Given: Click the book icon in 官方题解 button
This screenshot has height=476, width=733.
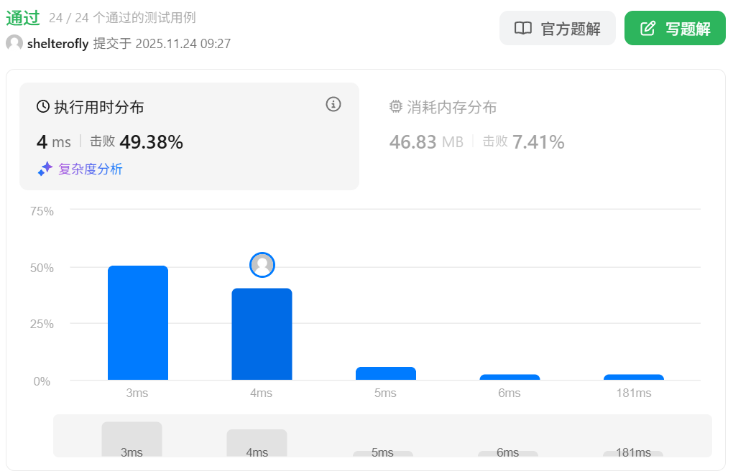Looking at the screenshot, I should tap(523, 29).
